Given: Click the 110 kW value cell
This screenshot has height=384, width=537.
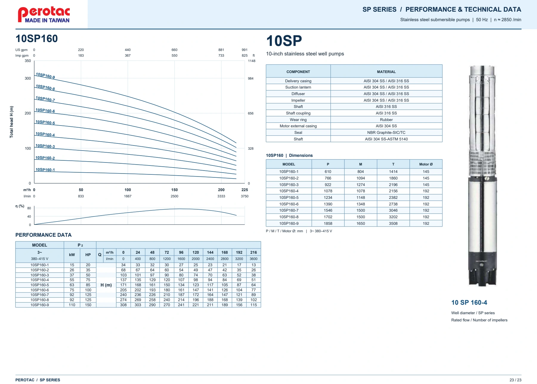Looking at the screenshot, I should (72, 305).
